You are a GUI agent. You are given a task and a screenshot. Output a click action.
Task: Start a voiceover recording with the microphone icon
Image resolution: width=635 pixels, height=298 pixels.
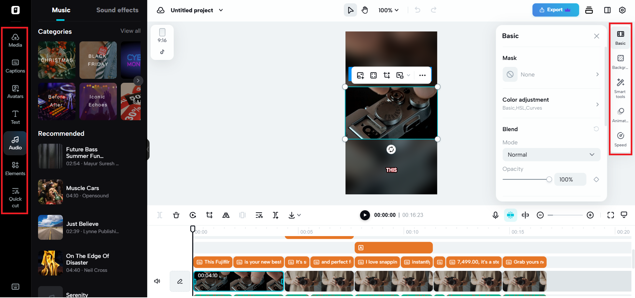495,215
